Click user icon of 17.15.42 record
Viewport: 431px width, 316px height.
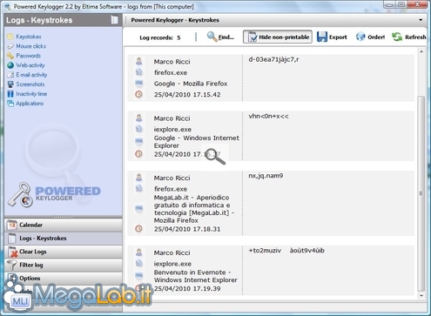tap(139, 61)
